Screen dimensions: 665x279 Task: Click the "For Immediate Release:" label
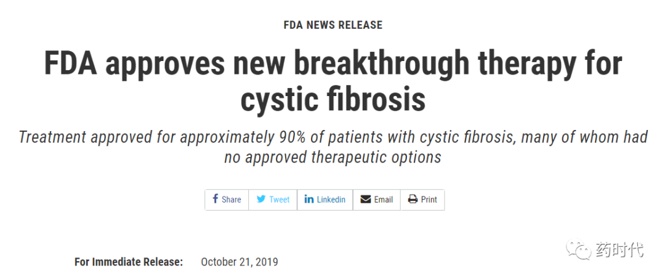(129, 262)
